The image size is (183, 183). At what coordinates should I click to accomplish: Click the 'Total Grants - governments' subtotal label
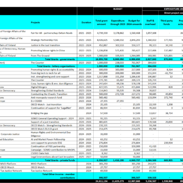[60, 59]
